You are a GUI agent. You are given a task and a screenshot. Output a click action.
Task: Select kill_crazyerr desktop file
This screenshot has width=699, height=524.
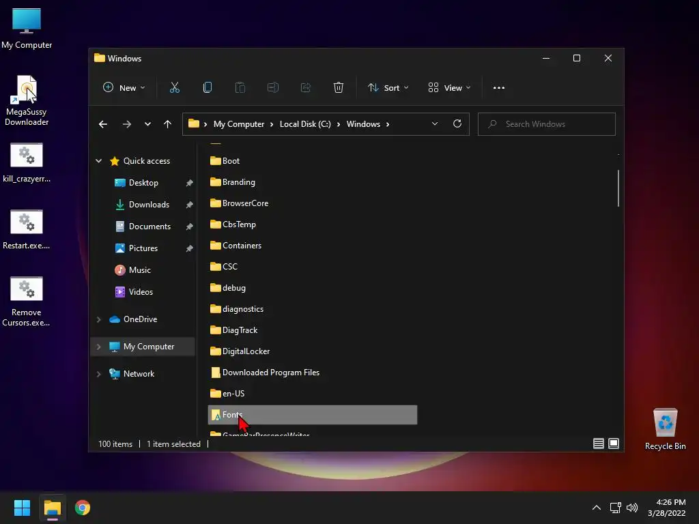27,162
